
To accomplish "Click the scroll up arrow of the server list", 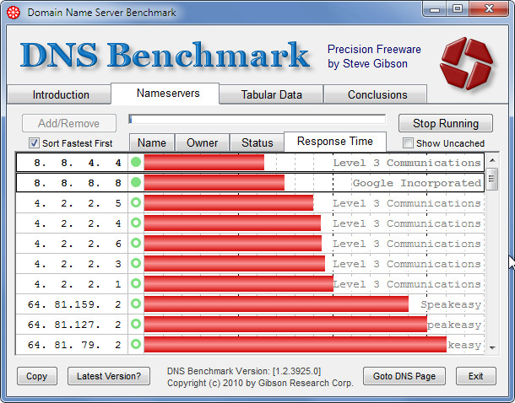I will click(x=492, y=160).
